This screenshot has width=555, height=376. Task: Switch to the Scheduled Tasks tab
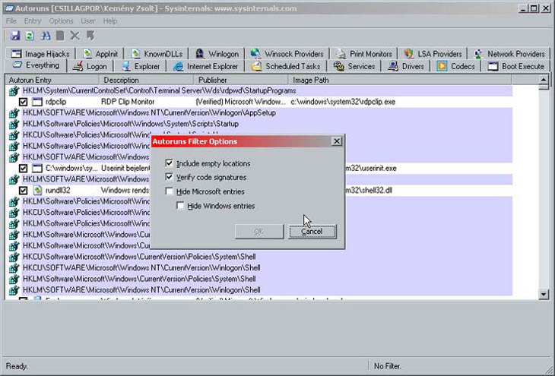pyautogui.click(x=286, y=66)
